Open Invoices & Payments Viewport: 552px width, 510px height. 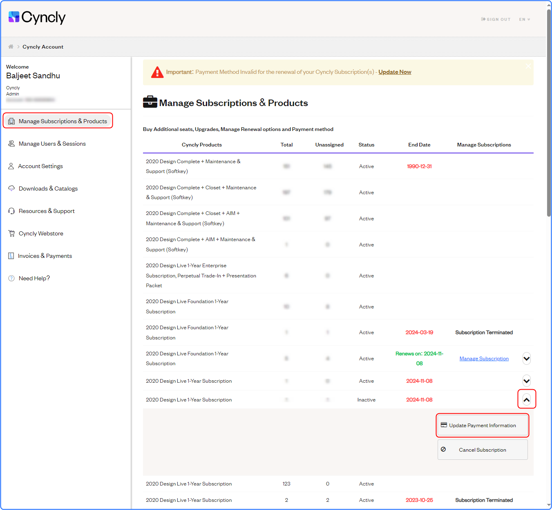tap(40, 256)
